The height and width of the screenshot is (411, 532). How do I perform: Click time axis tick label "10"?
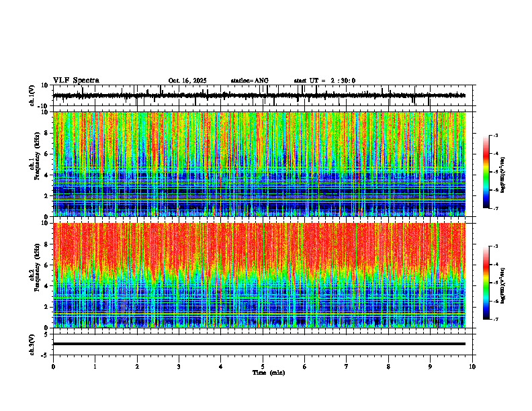(472, 367)
